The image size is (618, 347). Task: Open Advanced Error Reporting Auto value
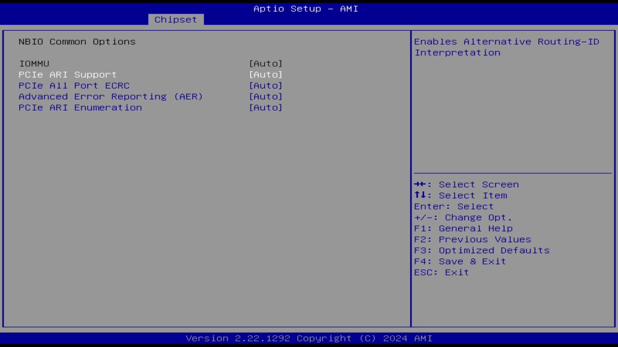[266, 96]
